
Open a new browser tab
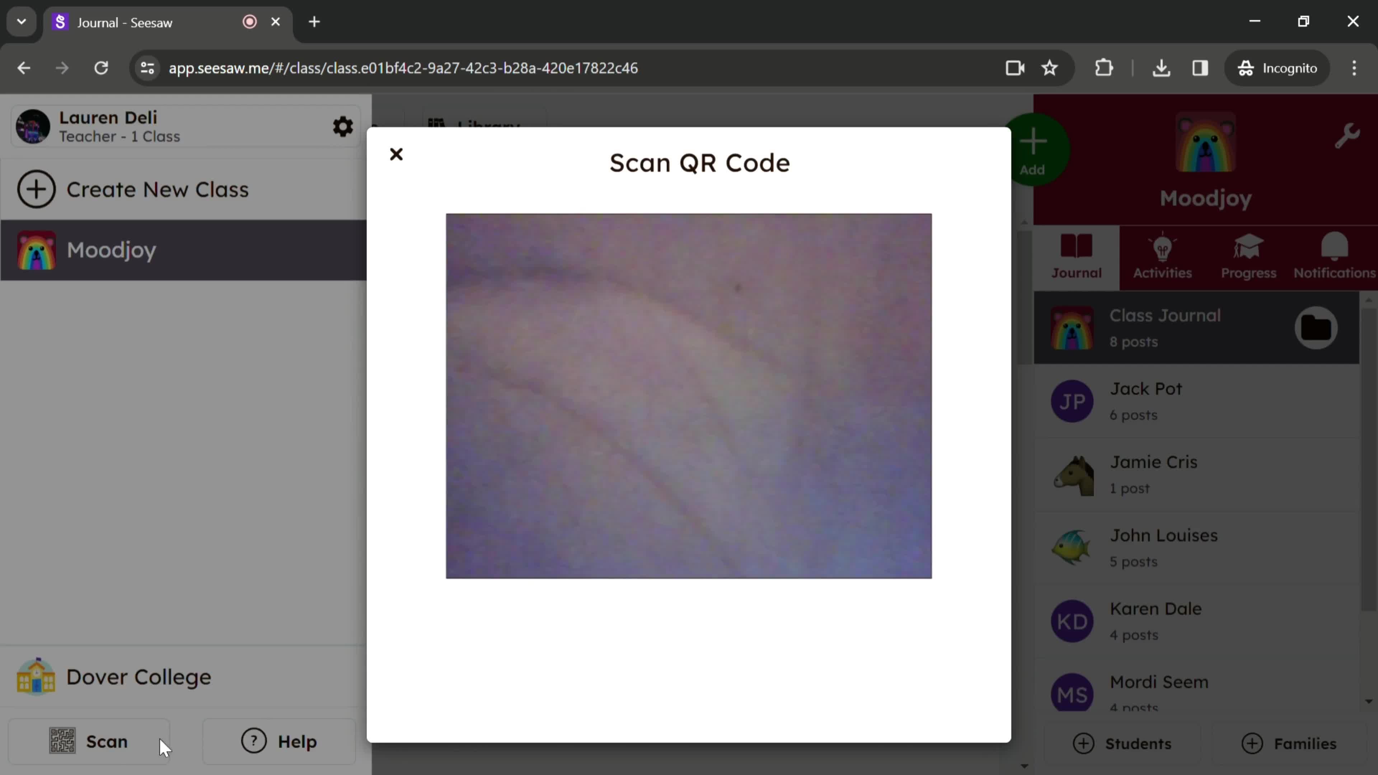tap(315, 22)
